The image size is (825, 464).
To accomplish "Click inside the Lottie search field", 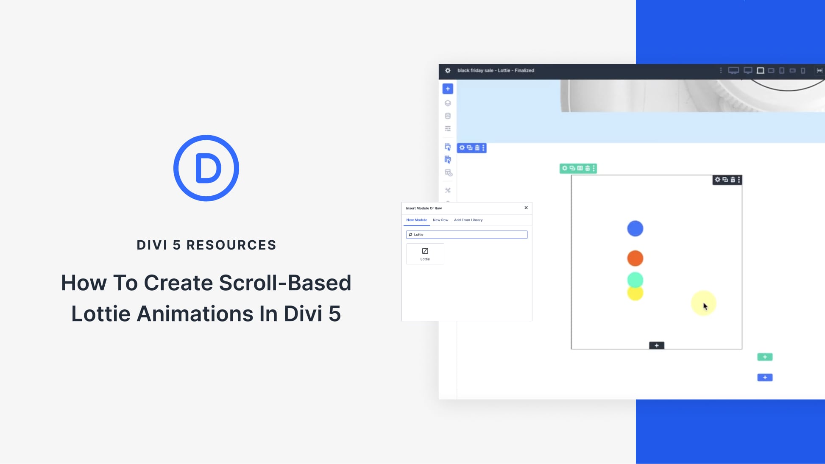I will click(466, 234).
